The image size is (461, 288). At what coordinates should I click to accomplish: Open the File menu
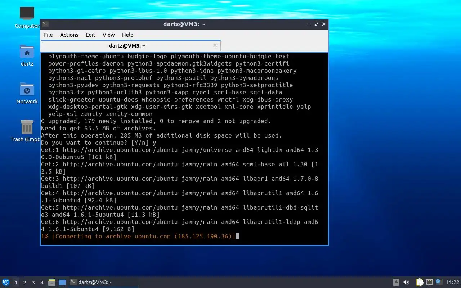[x=48, y=35]
